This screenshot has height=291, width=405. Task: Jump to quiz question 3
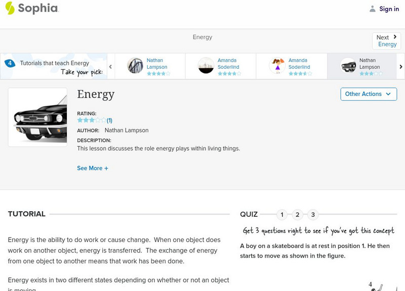click(313, 215)
